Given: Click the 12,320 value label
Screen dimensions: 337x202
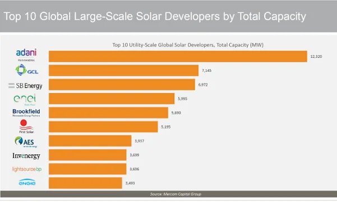Looking at the screenshot, I should [316, 56].
